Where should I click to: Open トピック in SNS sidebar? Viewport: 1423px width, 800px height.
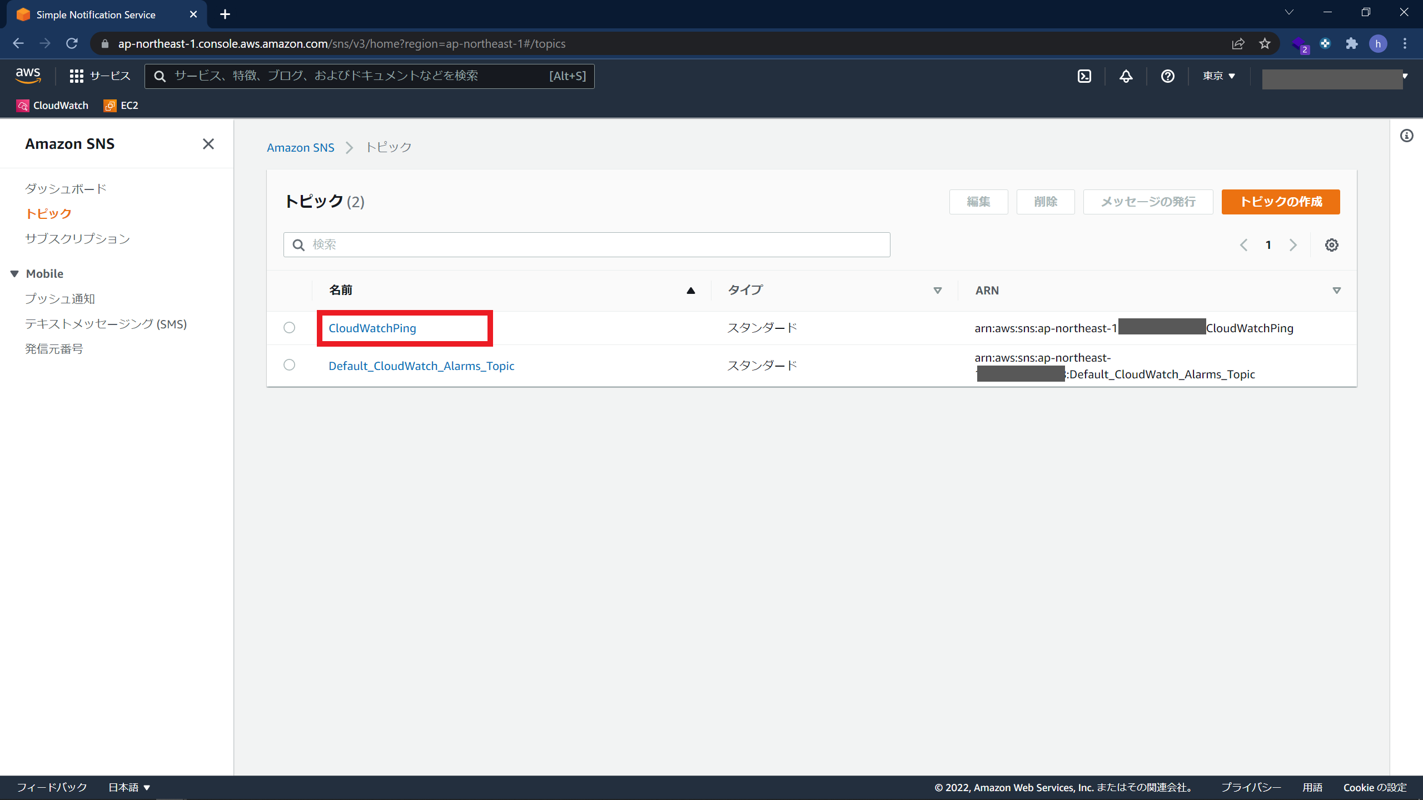tap(49, 214)
